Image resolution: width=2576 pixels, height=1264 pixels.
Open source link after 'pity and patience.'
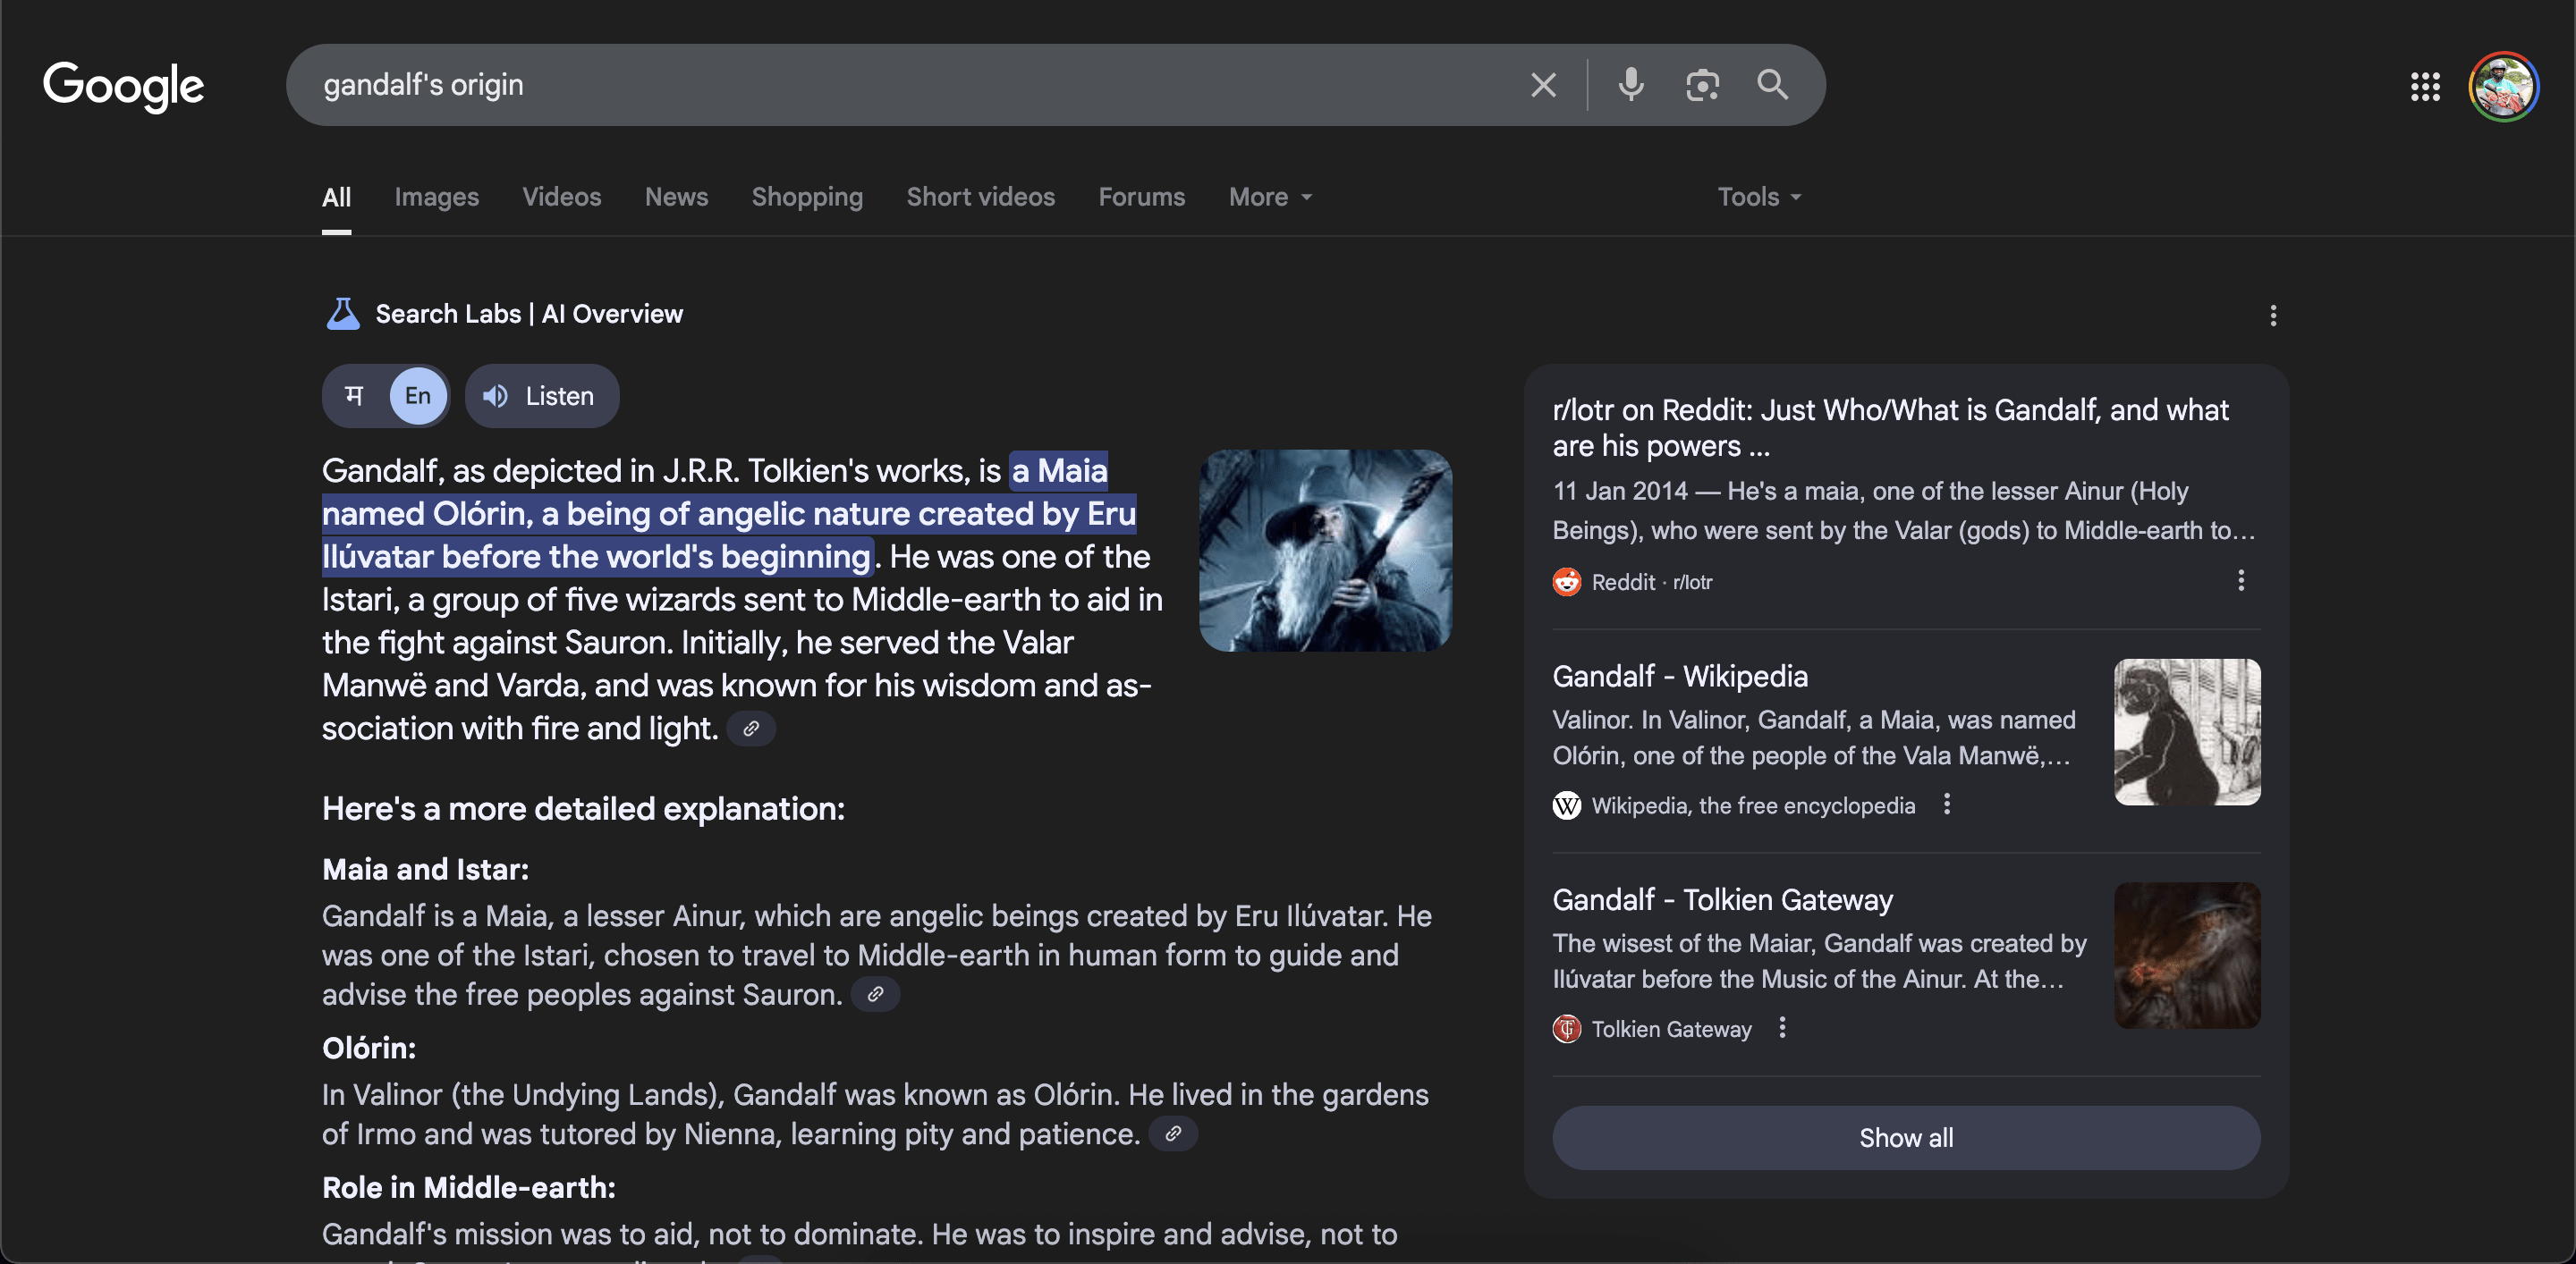tap(1173, 1133)
